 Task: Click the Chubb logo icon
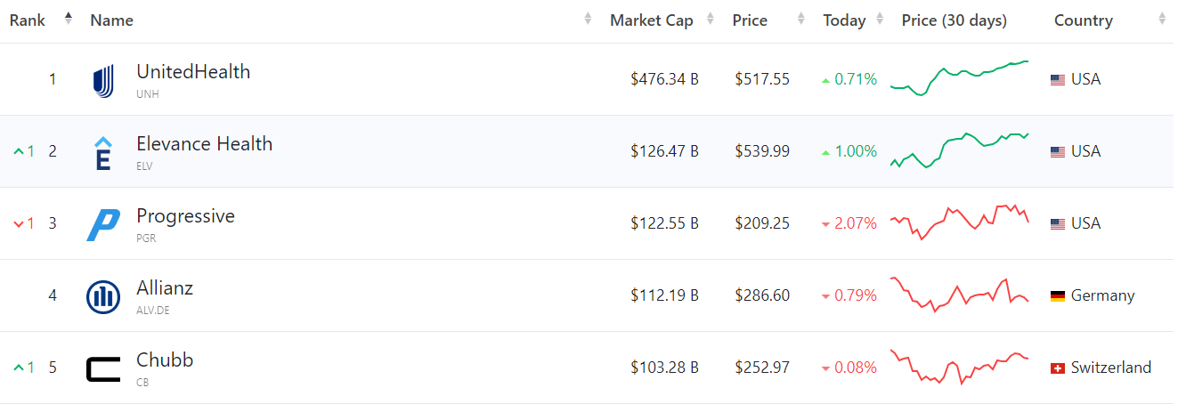[103, 368]
